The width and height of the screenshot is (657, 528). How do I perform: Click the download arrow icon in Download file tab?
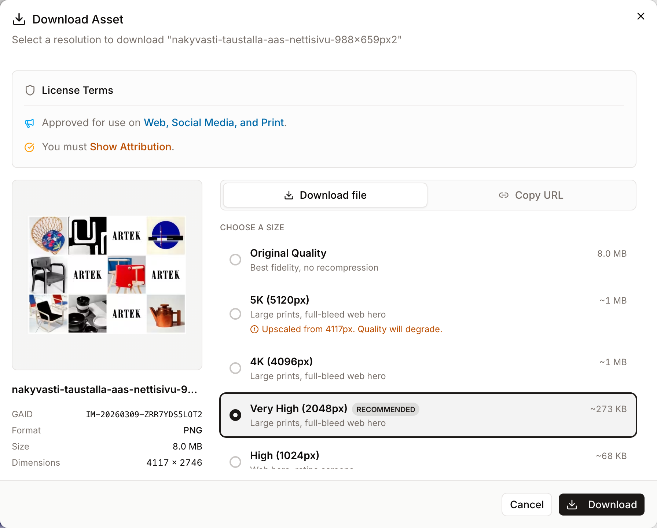pyautogui.click(x=289, y=195)
